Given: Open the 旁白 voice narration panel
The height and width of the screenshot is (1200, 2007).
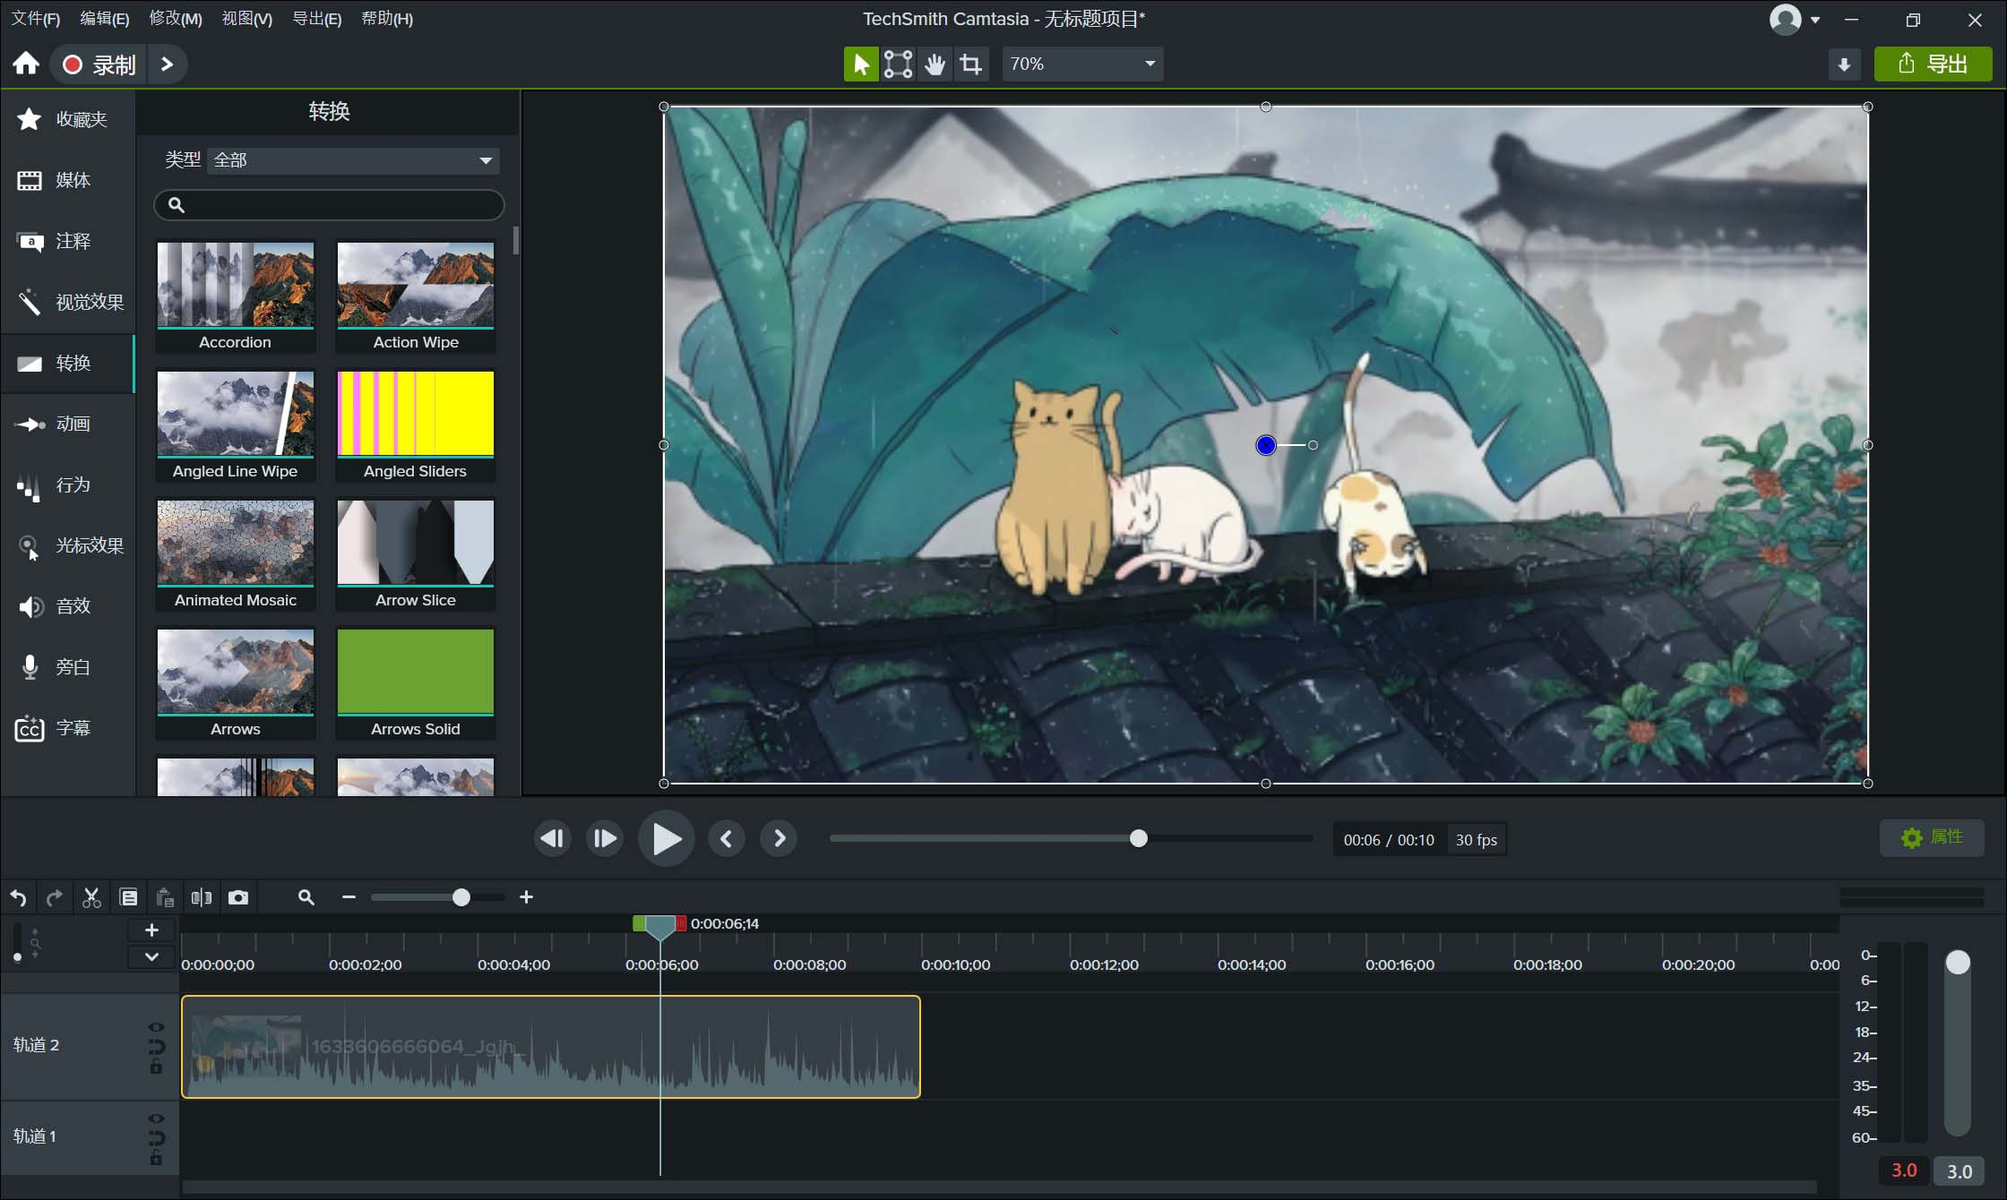Looking at the screenshot, I should click(68, 667).
